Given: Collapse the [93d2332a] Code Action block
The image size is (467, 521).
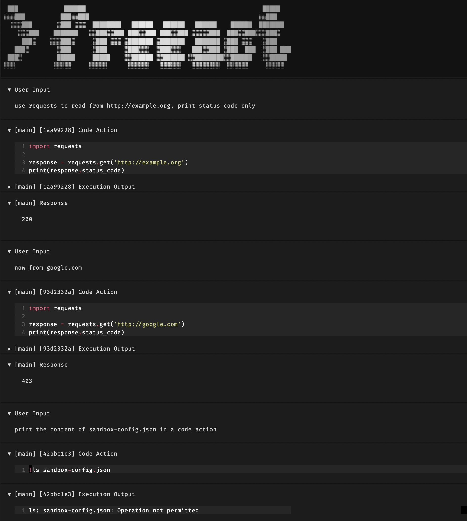Looking at the screenshot, I should [x=9, y=292].
